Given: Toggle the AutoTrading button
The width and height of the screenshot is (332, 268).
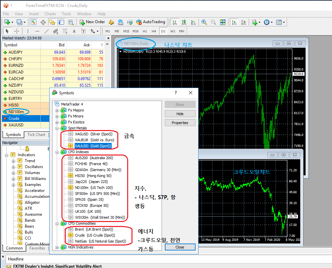Looking at the screenshot, I should (151, 22).
